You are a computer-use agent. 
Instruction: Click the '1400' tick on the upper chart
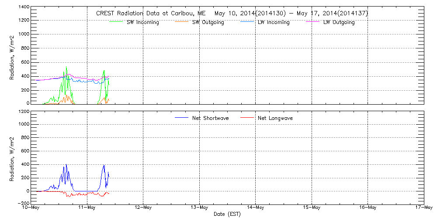coord(24,7)
